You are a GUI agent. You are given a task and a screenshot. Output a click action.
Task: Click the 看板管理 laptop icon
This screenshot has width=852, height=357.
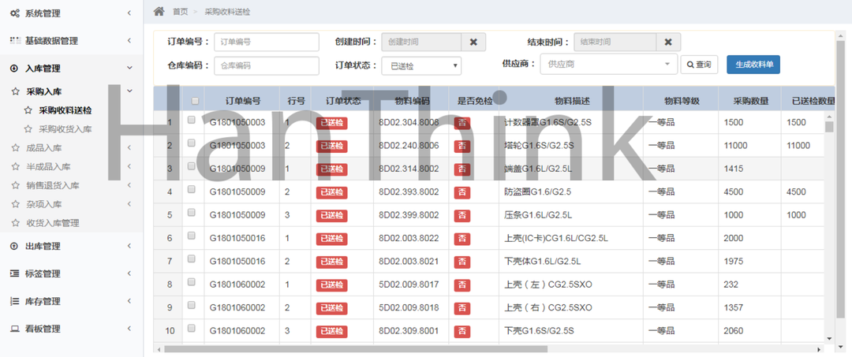pos(14,329)
